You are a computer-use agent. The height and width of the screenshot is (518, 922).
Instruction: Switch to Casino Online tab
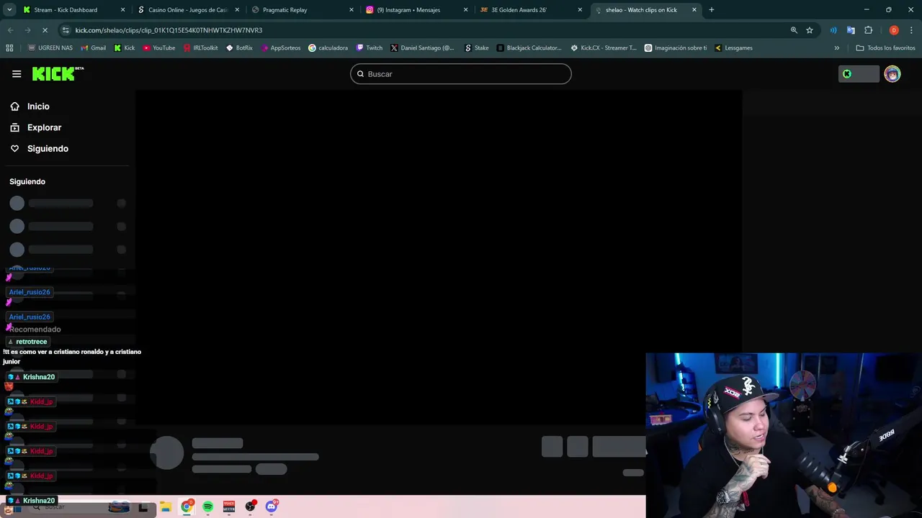pos(188,10)
